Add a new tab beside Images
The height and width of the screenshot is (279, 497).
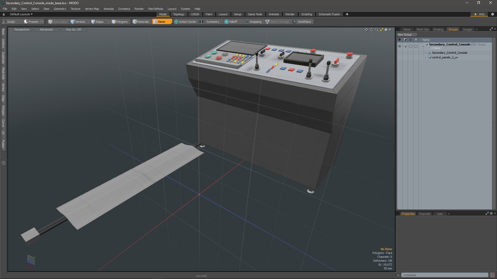477,29
